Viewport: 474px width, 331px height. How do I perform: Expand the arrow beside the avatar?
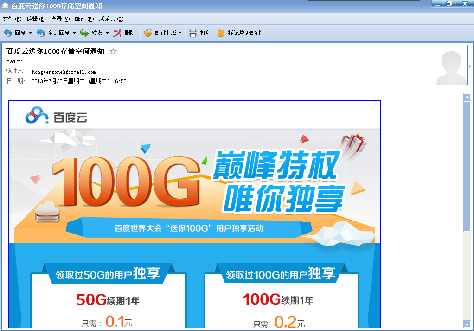(470, 66)
